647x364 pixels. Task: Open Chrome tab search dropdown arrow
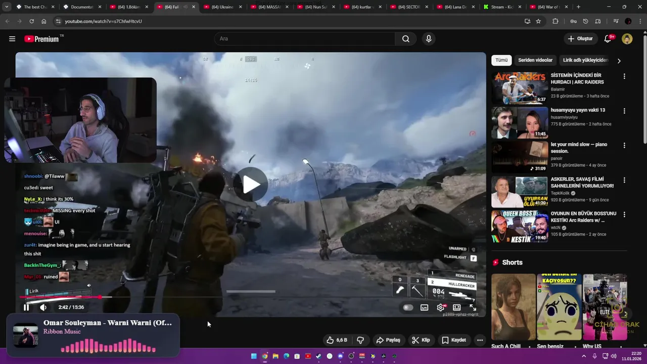[6, 7]
